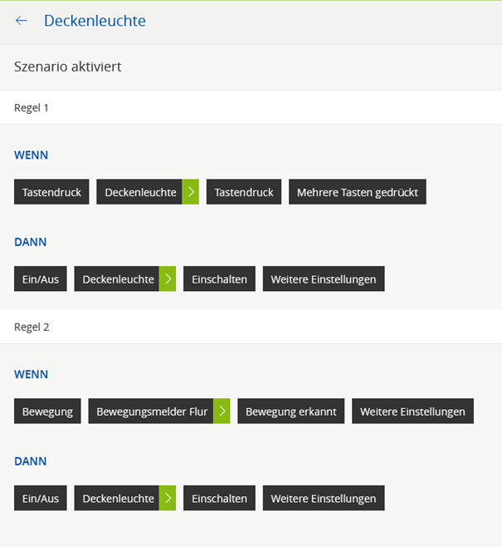
Task: Choose Einschalten action in Regel 1
Action: point(219,279)
